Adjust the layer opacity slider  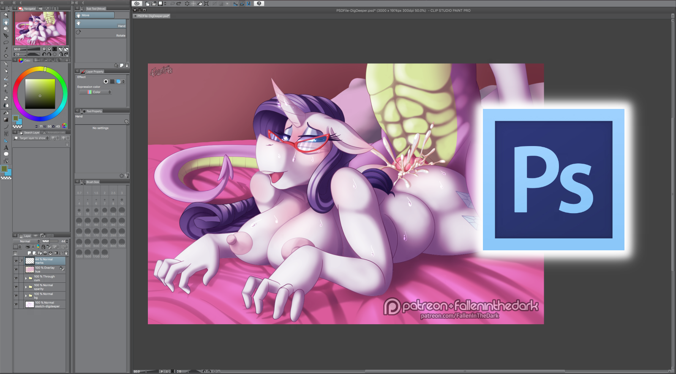click(51, 241)
